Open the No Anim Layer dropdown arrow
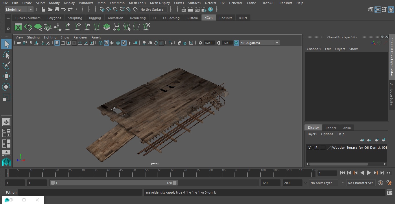Viewport: 395px width, 204px height. tap(305, 183)
